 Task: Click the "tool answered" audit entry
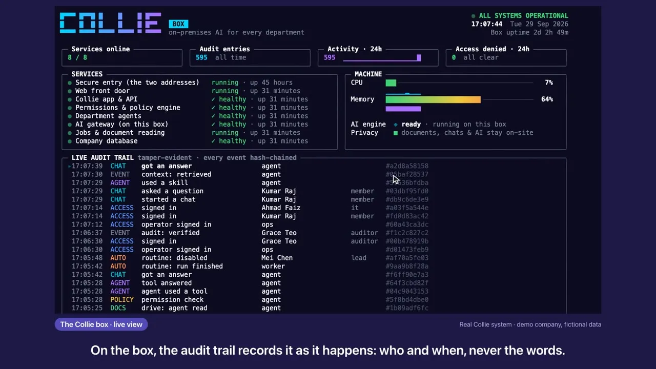pyautogui.click(x=167, y=283)
